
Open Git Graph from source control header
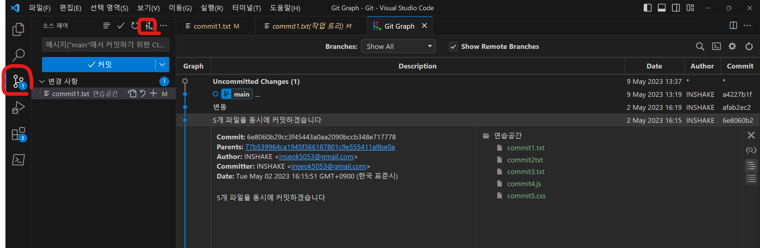[149, 26]
